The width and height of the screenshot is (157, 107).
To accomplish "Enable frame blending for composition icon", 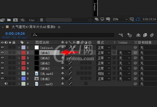I will coord(145,35).
